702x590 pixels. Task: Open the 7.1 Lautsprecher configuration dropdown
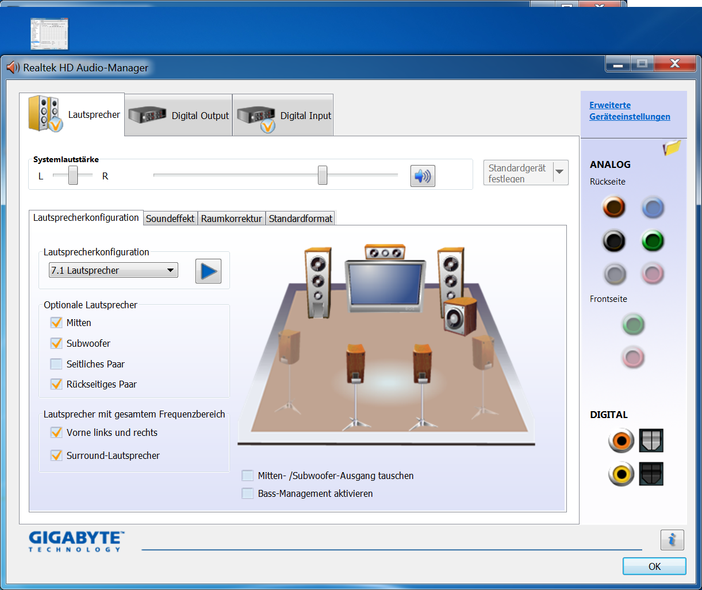click(113, 270)
